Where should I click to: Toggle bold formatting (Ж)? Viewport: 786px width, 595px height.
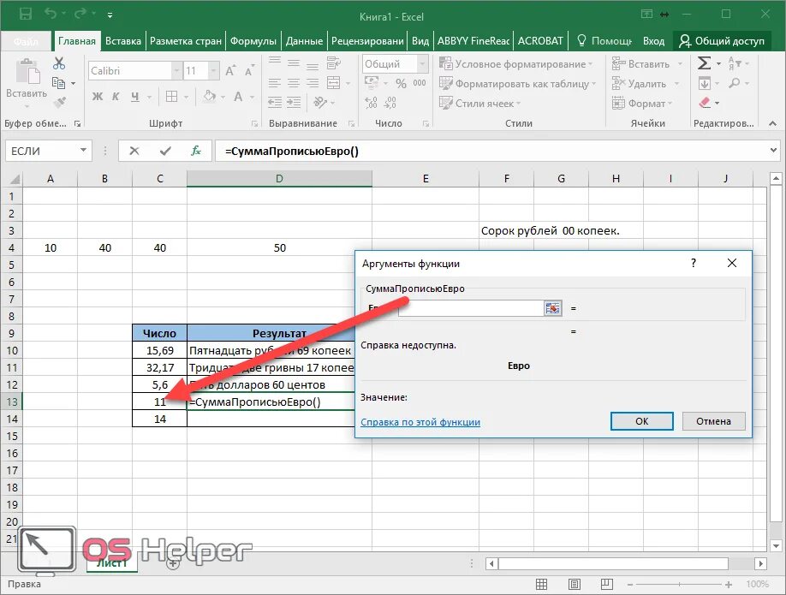point(98,96)
